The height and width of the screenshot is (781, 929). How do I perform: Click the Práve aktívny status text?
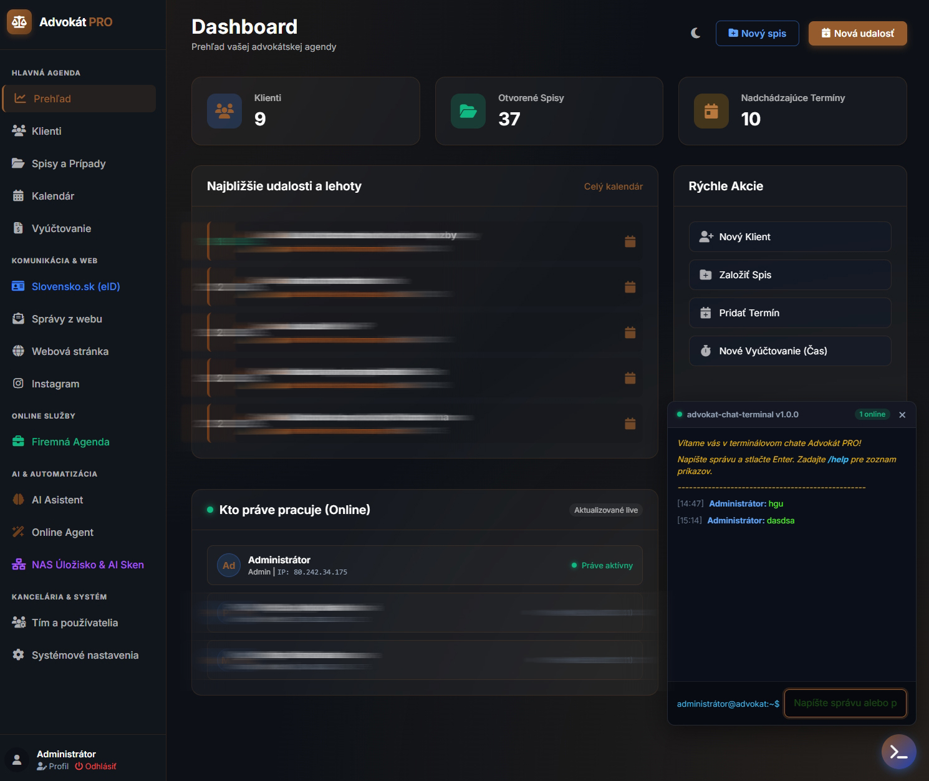click(607, 566)
